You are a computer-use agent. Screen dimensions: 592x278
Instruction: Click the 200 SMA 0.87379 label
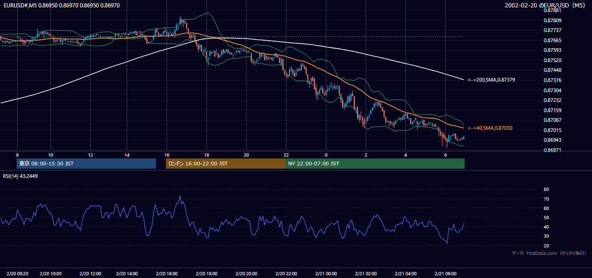(491, 80)
